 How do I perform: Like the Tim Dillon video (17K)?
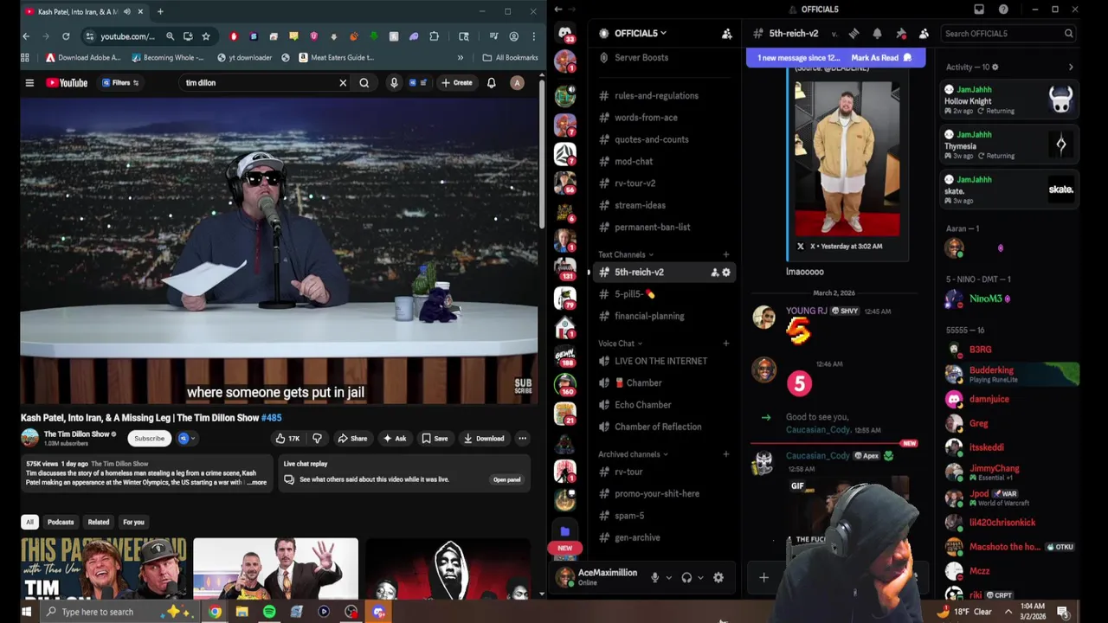click(287, 439)
